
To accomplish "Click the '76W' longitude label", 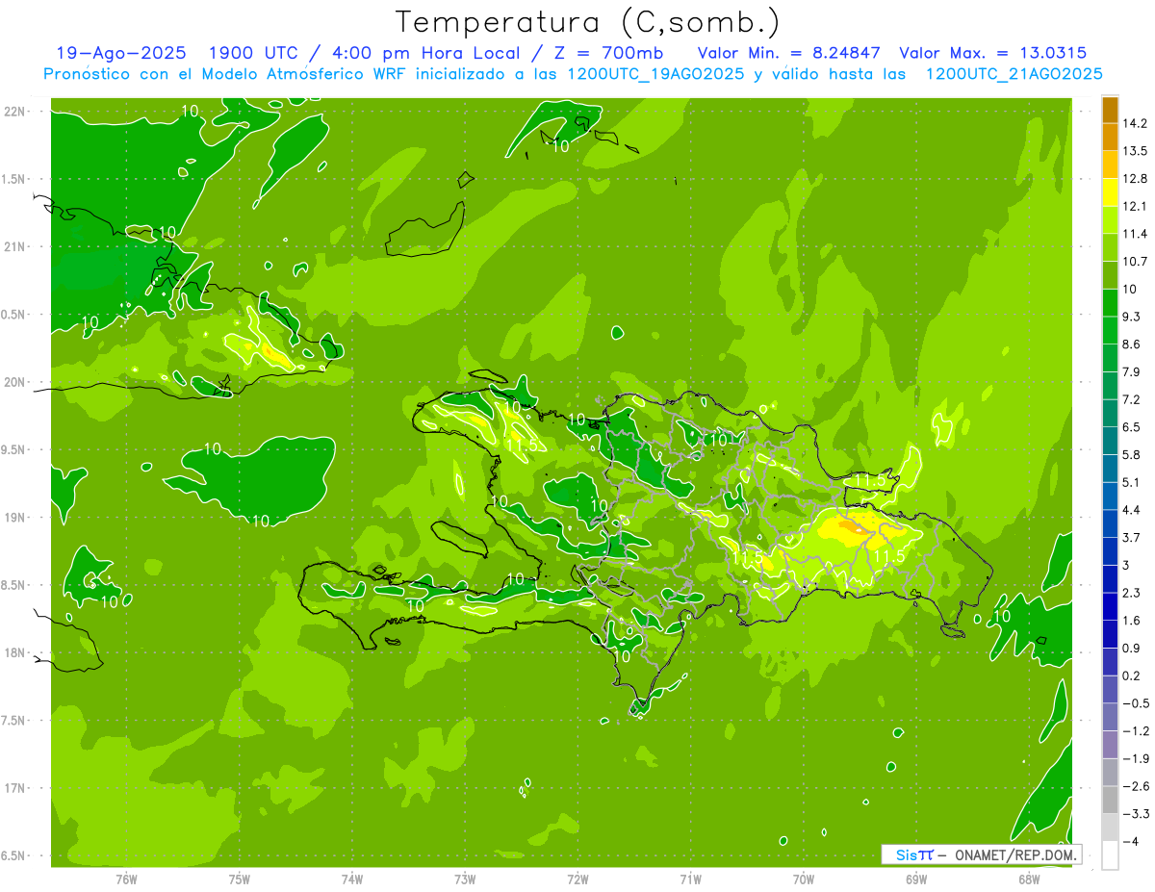I will coord(126,879).
